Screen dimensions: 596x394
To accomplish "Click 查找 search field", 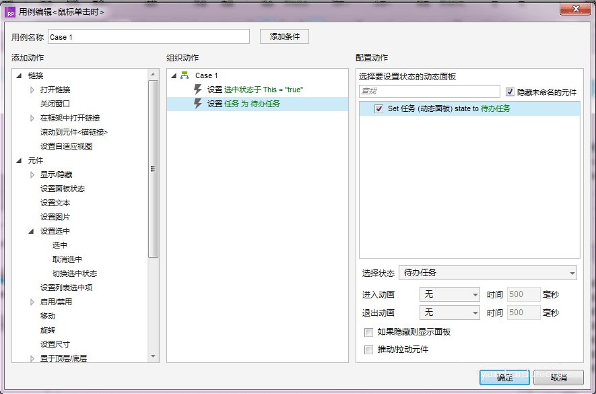I will 430,92.
